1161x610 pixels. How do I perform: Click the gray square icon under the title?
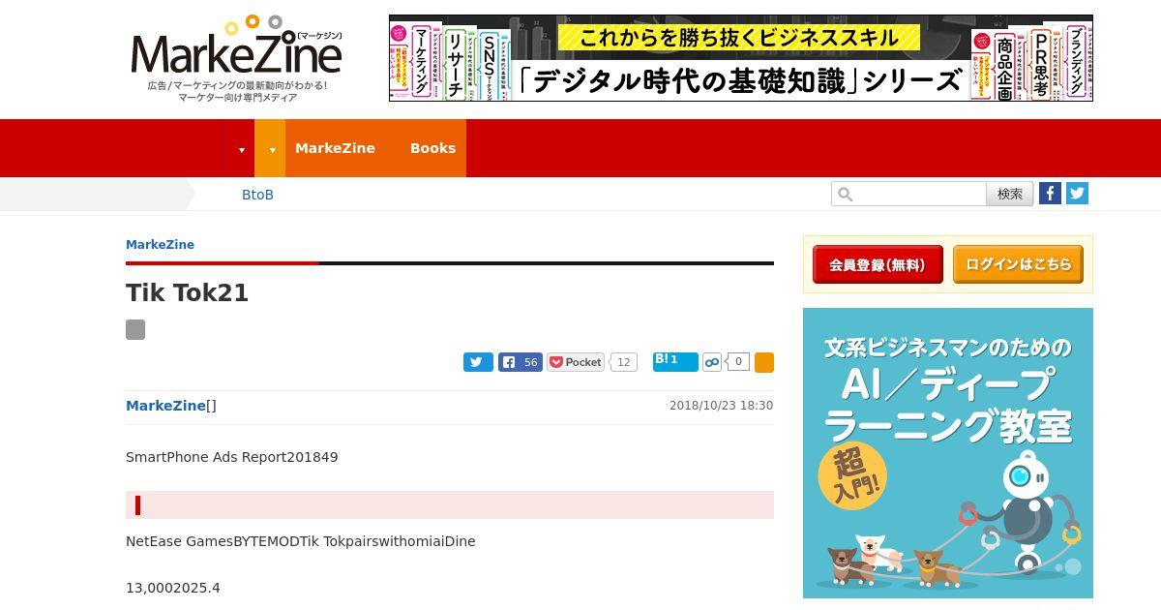135,329
